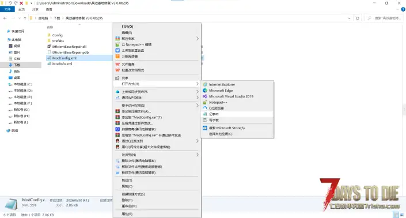406x218 pixels.
Task: Click 复制(C) in the context menu
Action: 157,186
